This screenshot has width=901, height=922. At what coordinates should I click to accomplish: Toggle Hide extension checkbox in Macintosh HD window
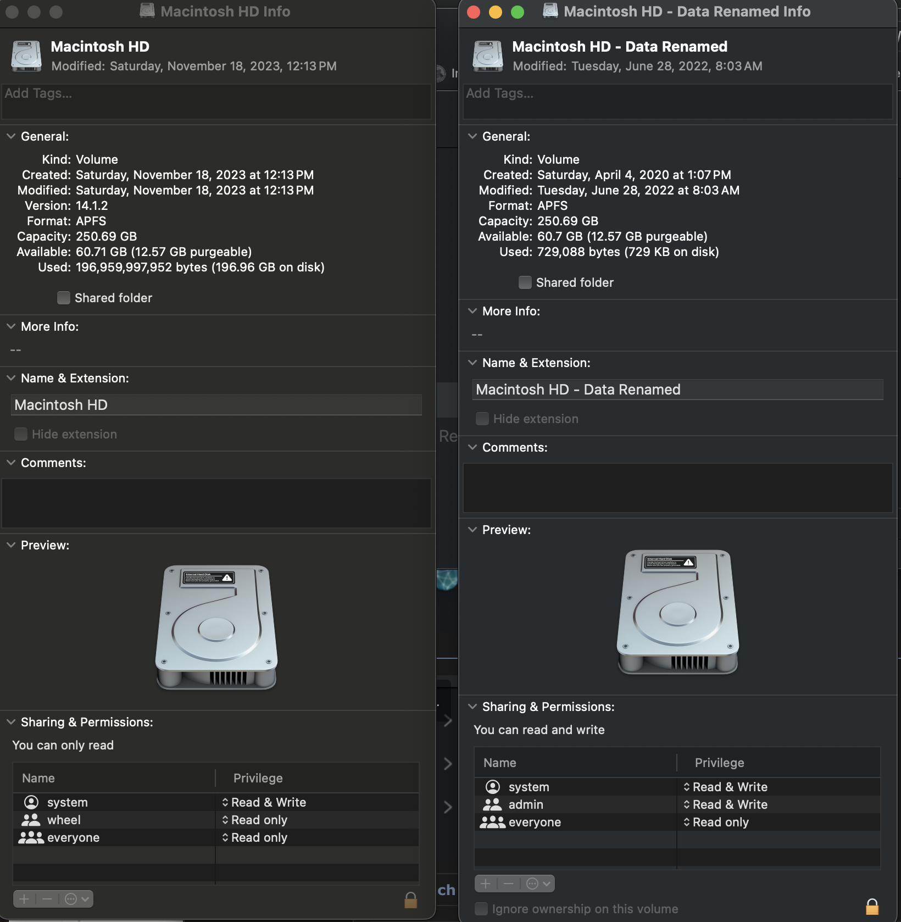21,434
